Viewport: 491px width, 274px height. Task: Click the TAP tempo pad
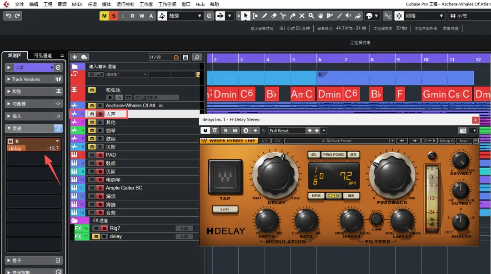coord(225,177)
